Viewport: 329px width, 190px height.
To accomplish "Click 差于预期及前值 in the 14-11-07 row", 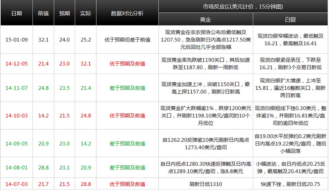I will (127, 88).
